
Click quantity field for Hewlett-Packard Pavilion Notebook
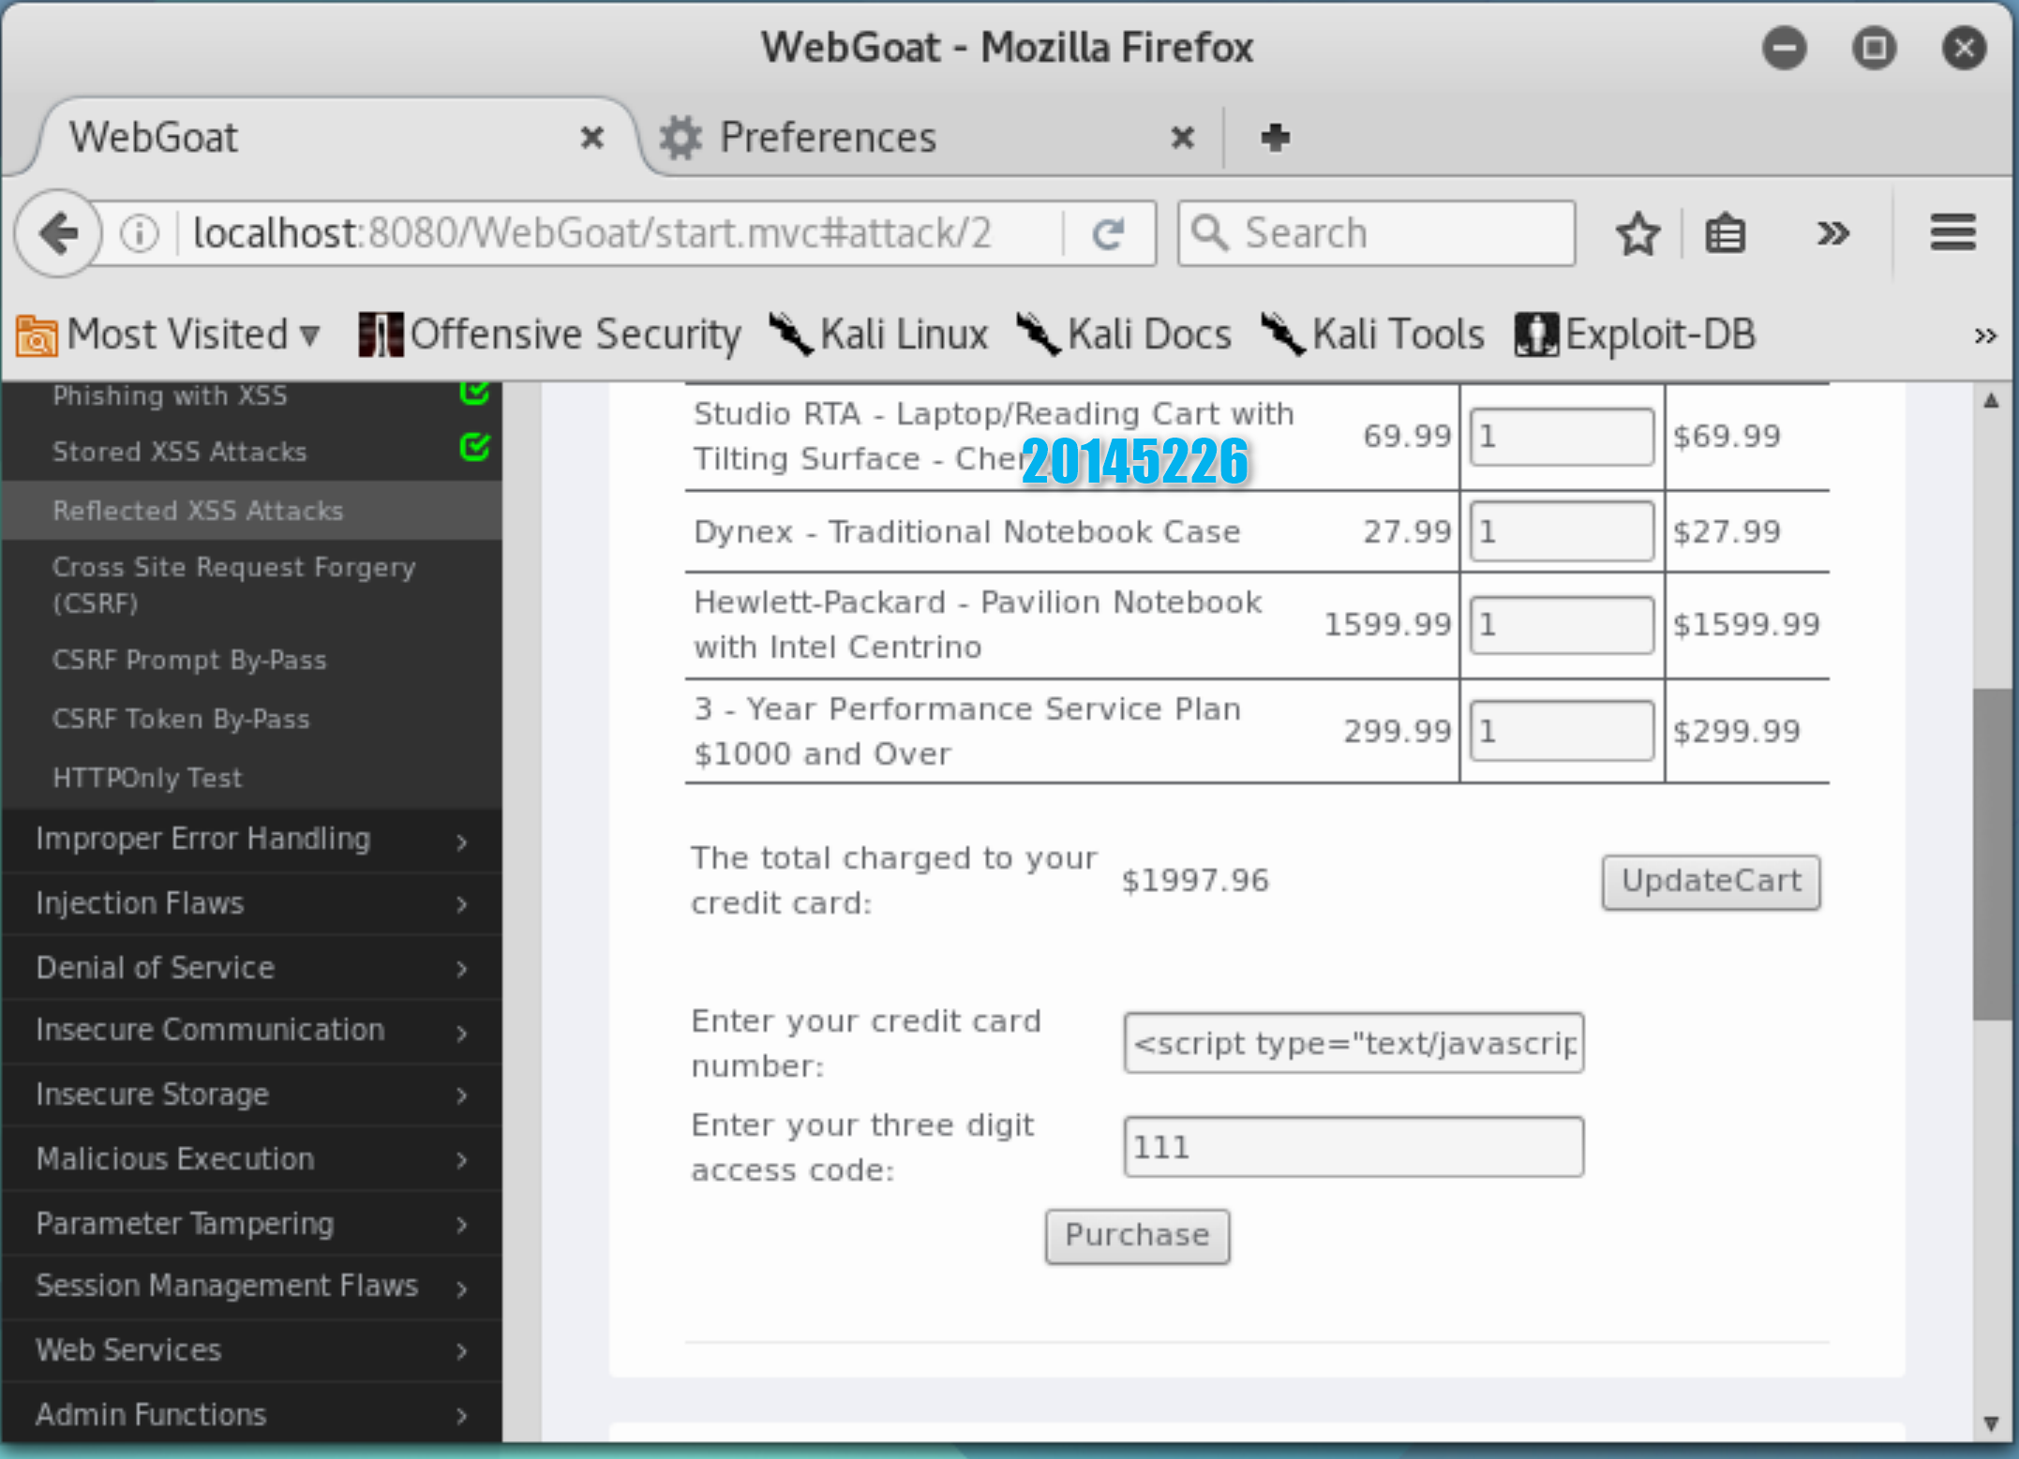pyautogui.click(x=1562, y=624)
